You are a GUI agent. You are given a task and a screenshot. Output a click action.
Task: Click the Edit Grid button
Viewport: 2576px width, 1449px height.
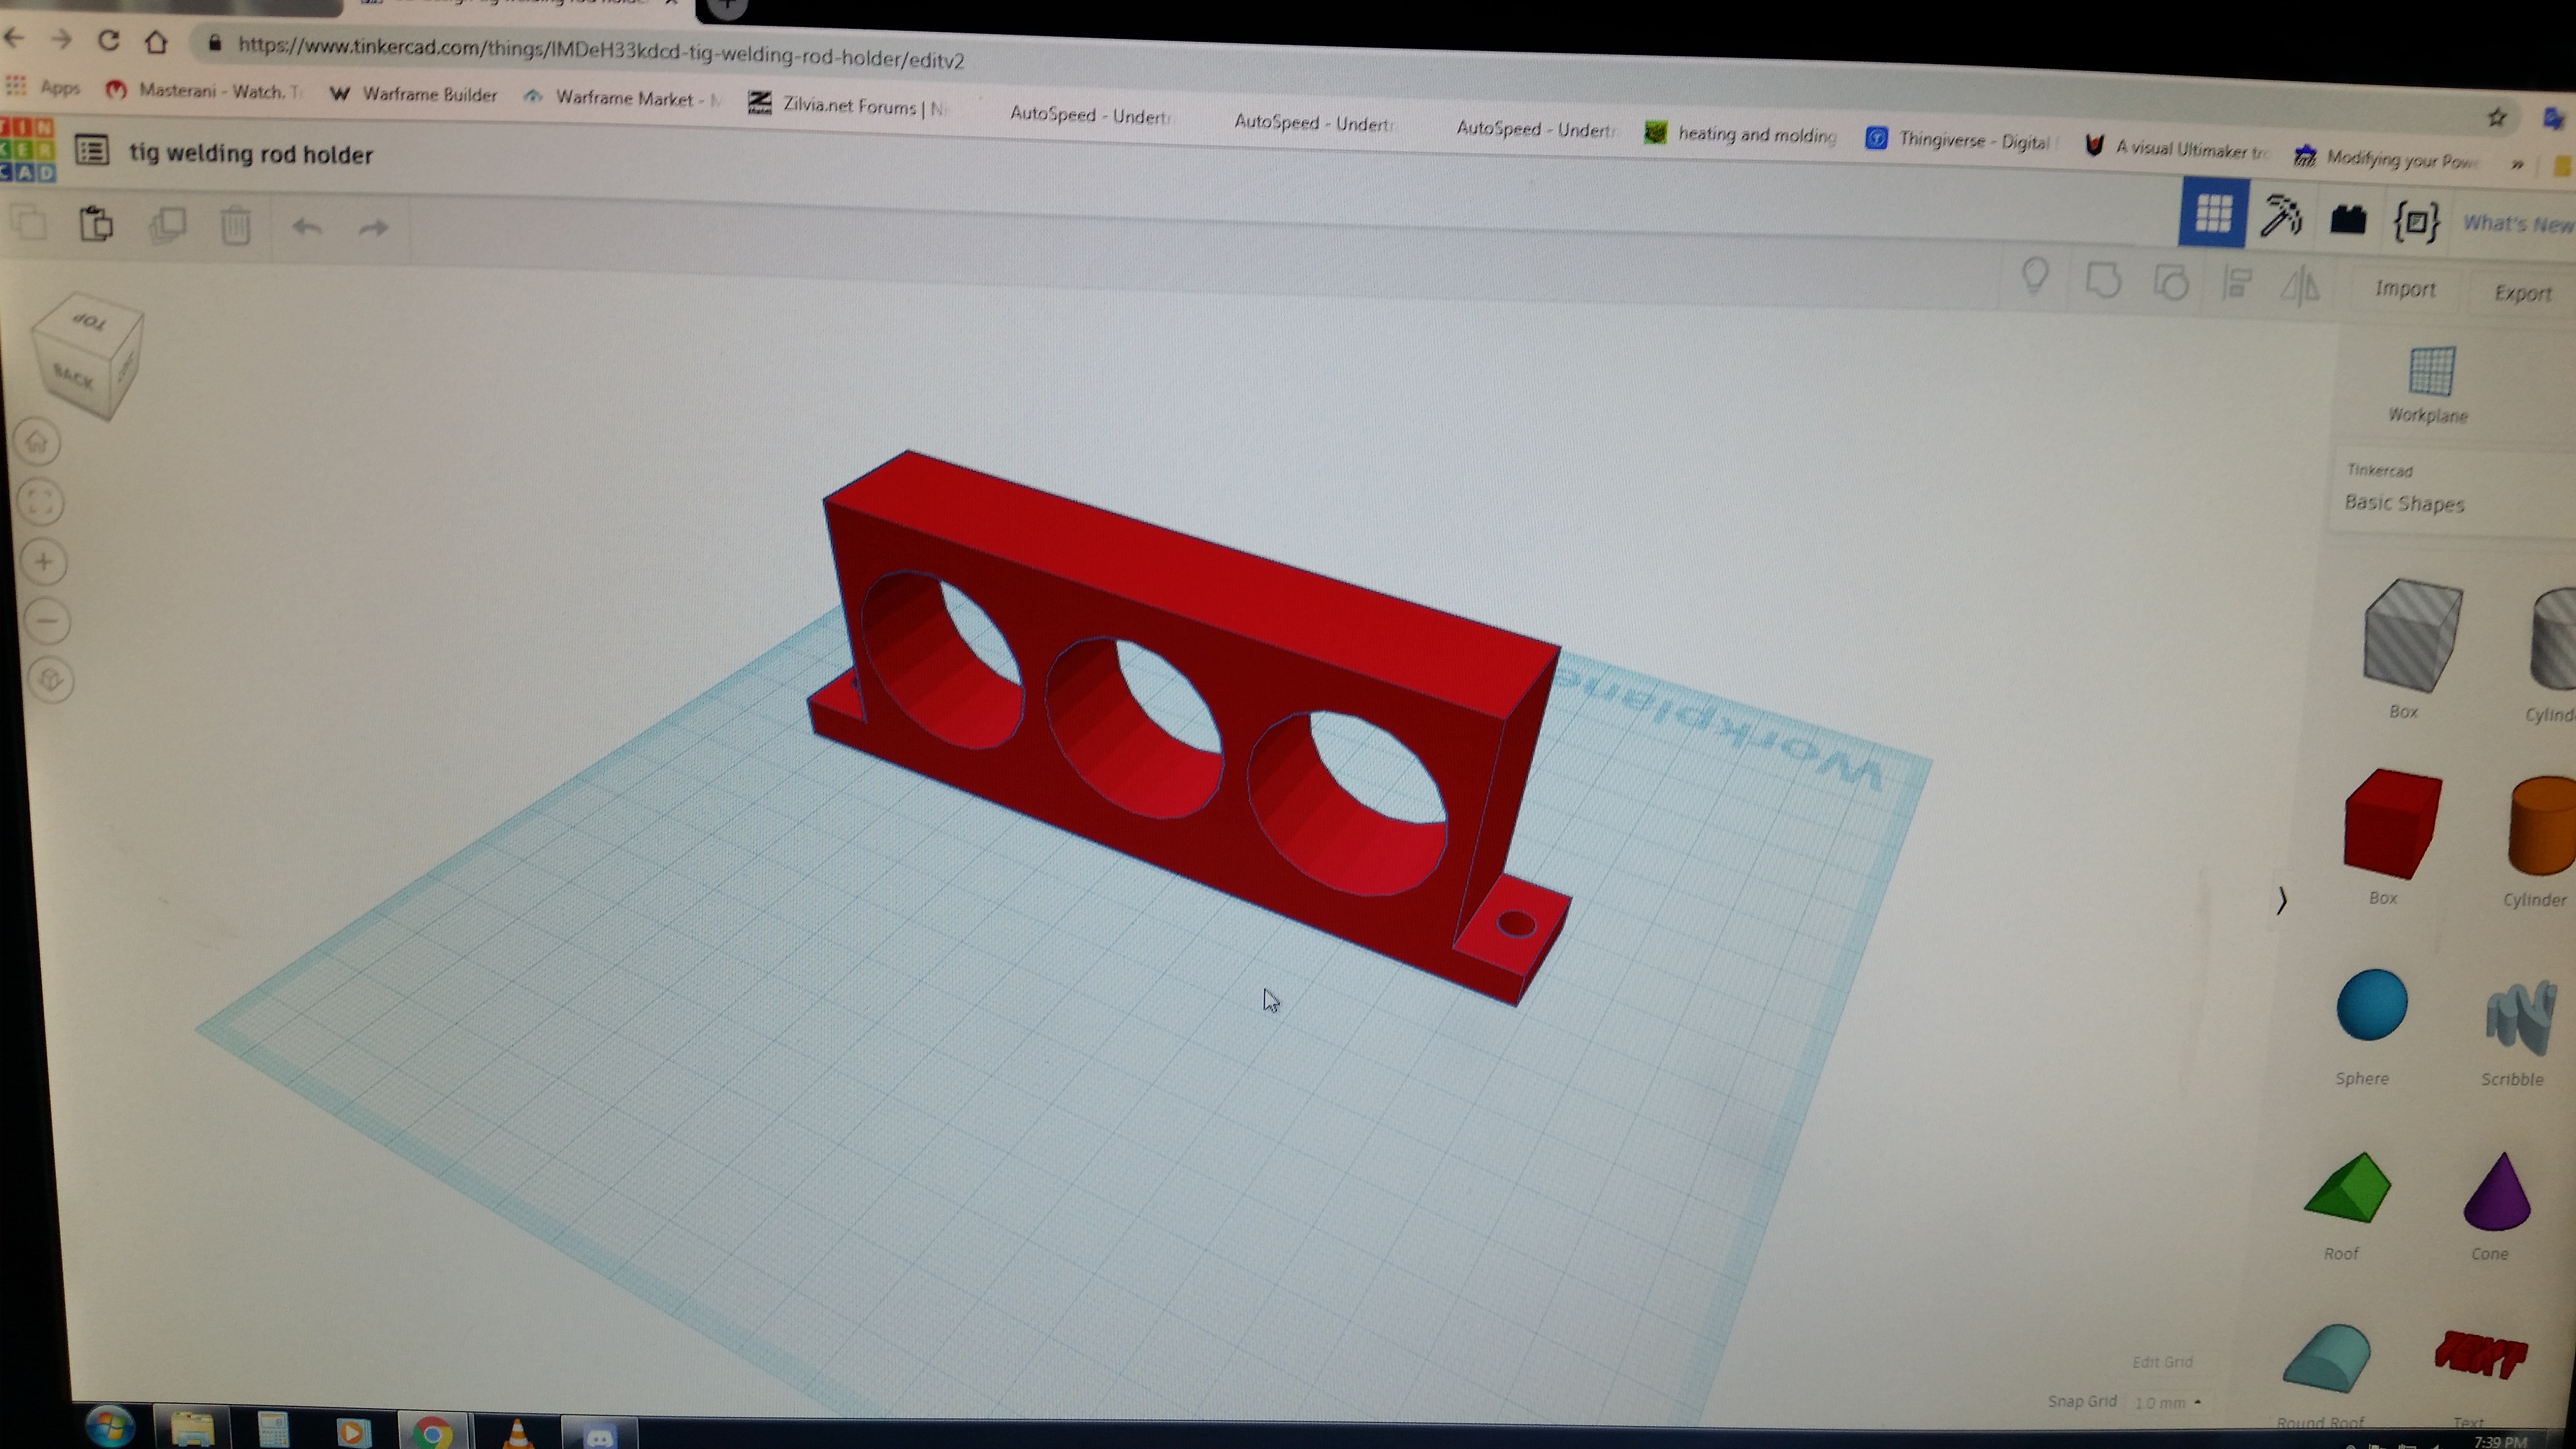point(2162,1362)
